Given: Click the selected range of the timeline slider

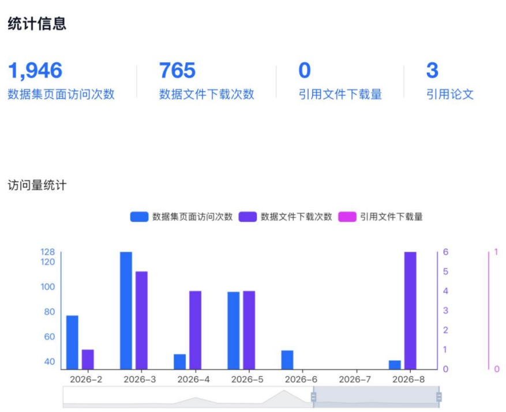Looking at the screenshot, I should (376, 397).
